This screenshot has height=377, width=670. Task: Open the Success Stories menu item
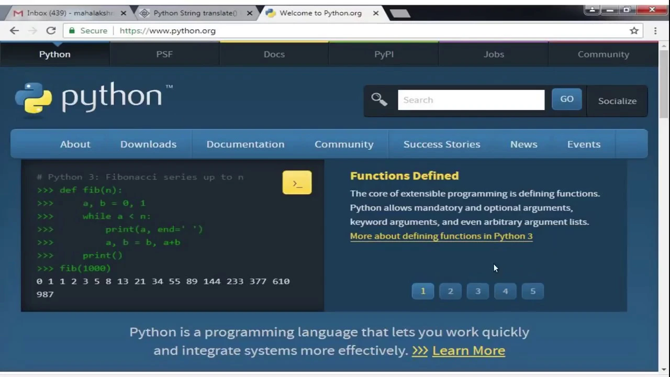pyautogui.click(x=442, y=144)
